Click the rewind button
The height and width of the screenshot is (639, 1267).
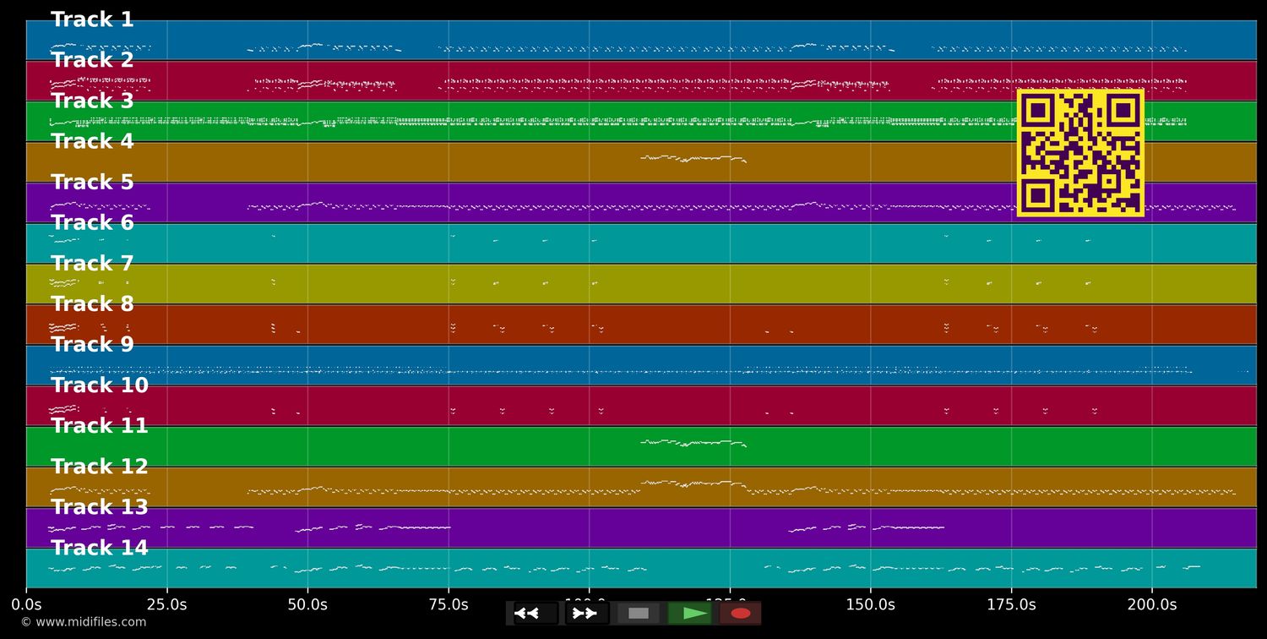[x=536, y=614]
